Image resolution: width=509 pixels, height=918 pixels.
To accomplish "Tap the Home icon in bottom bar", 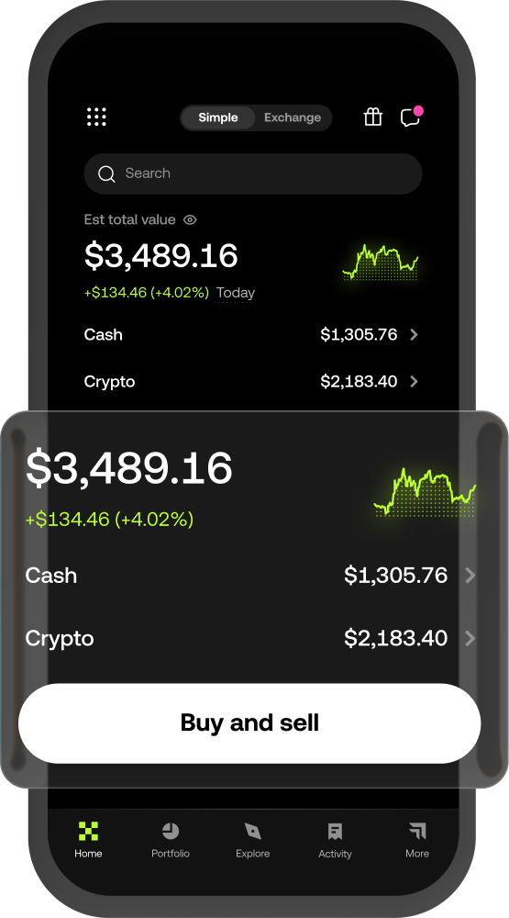I will pos(88,831).
